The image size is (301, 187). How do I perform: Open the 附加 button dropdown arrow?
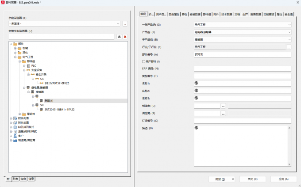pyautogui.click(x=233, y=179)
